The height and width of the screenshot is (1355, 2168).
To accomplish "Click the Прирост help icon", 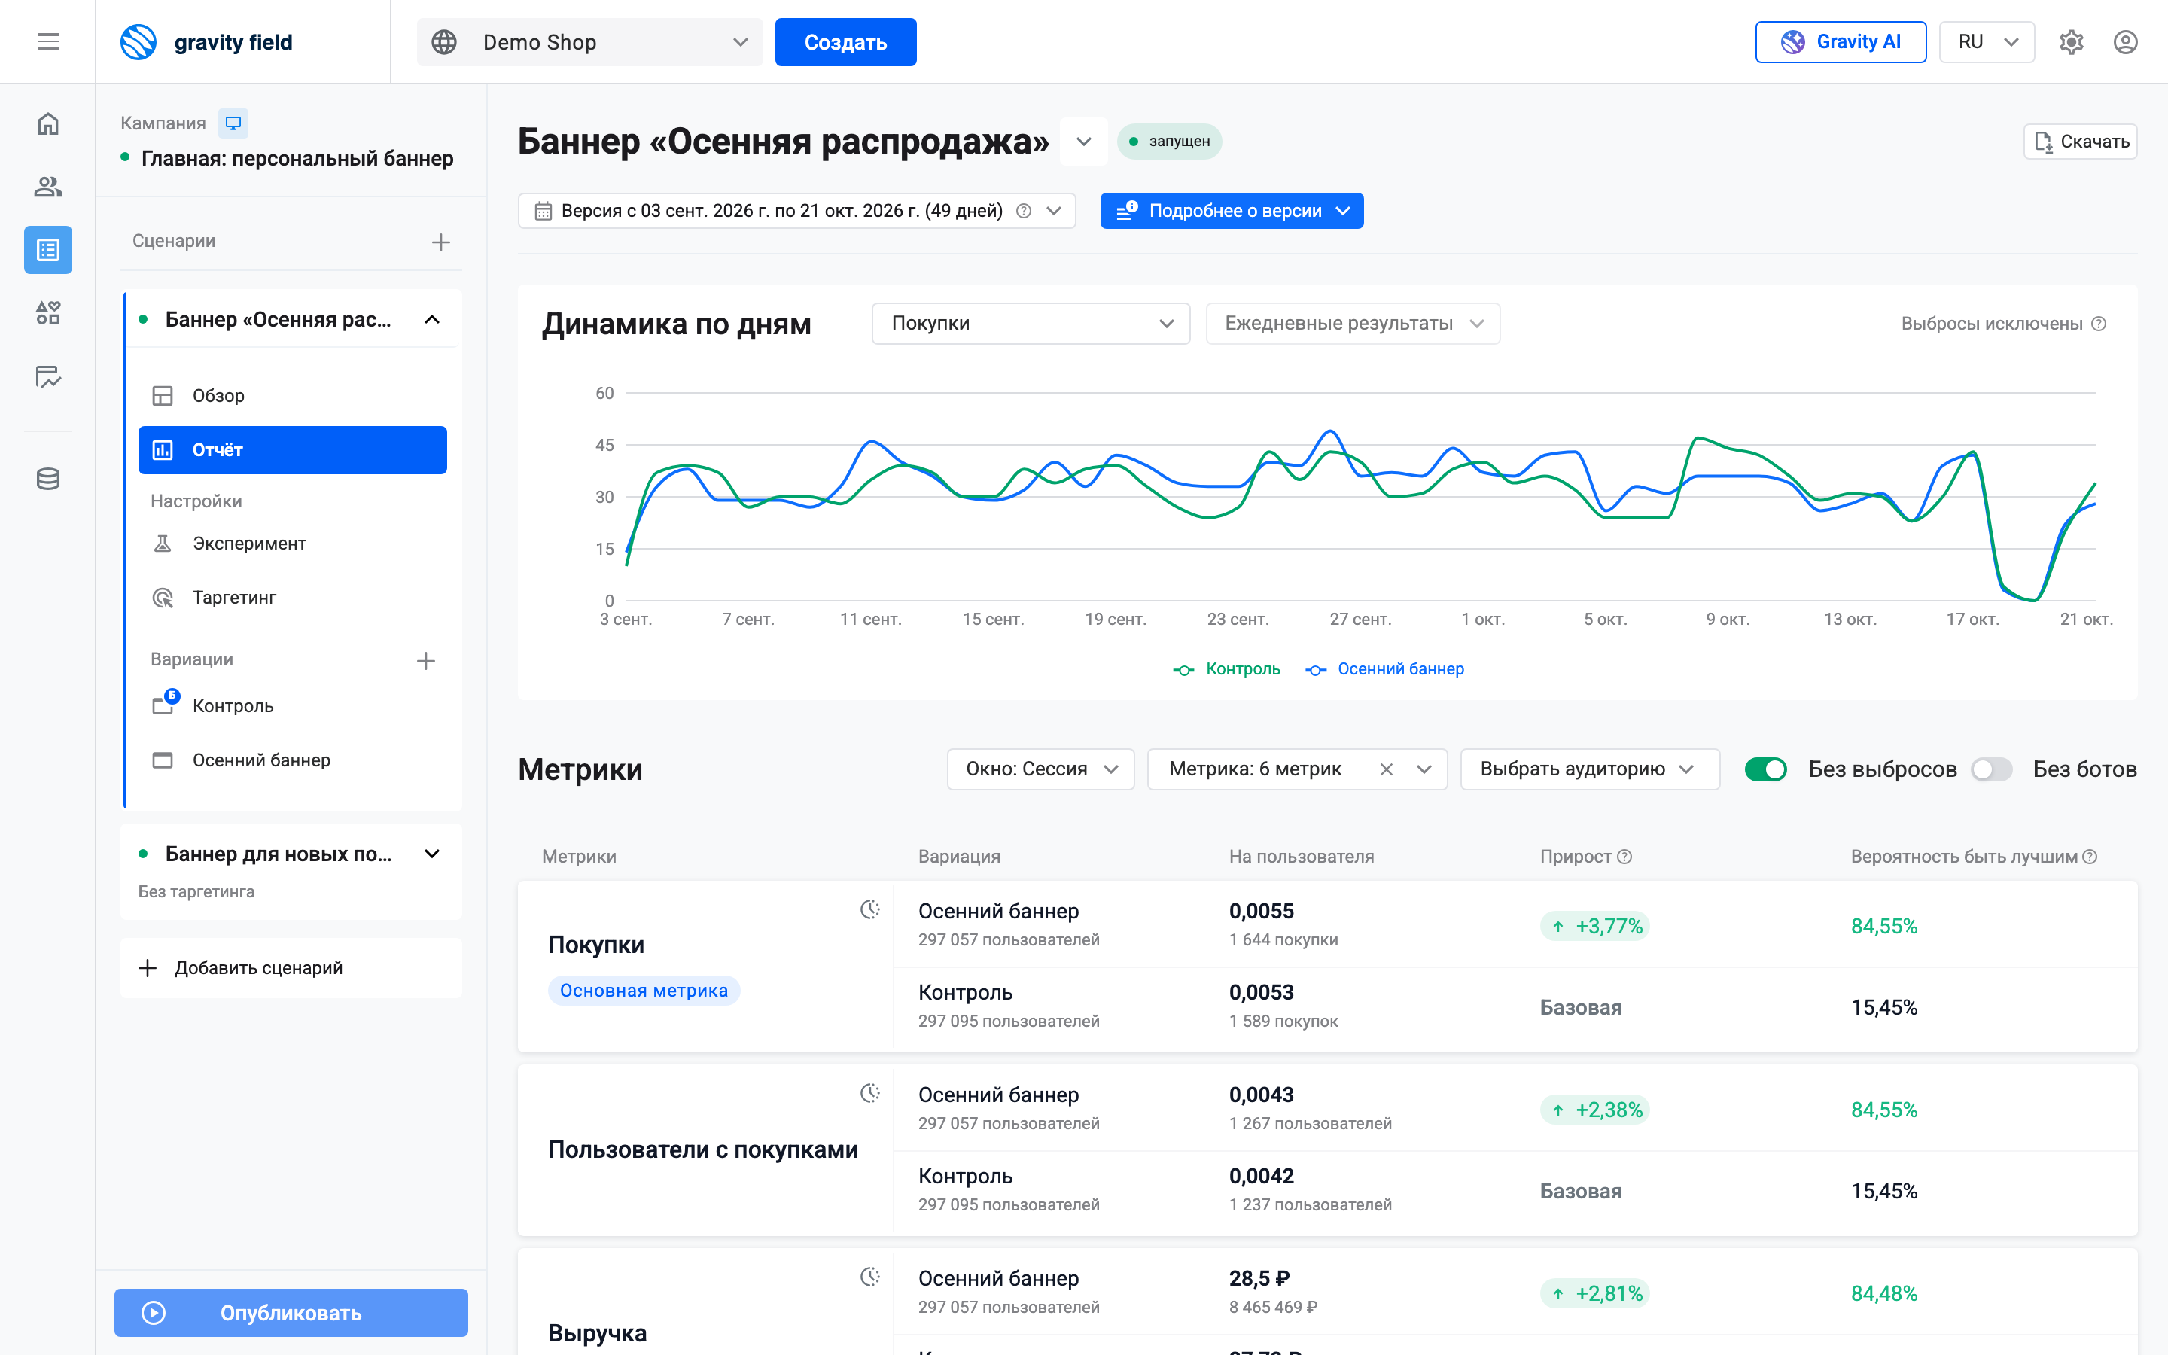I will click(1624, 856).
